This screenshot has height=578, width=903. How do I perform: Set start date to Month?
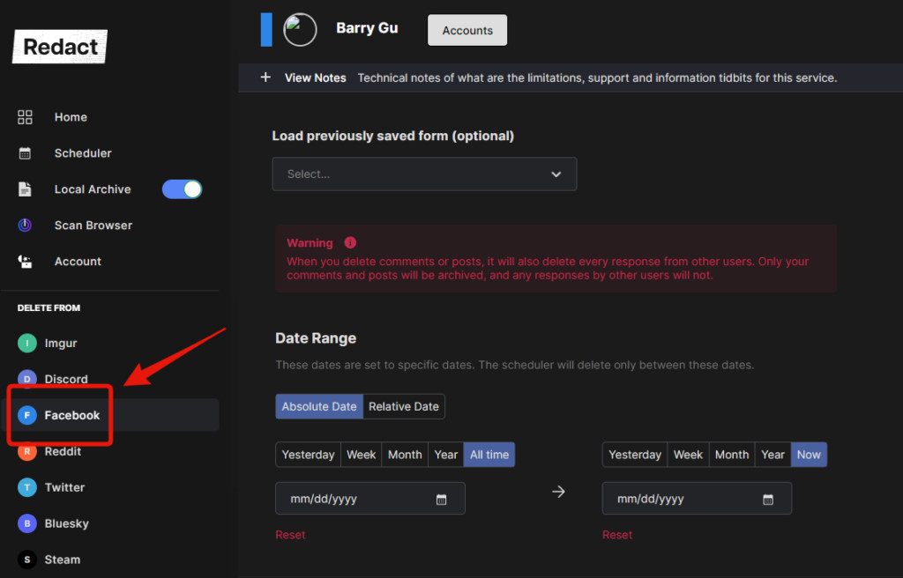tap(405, 455)
